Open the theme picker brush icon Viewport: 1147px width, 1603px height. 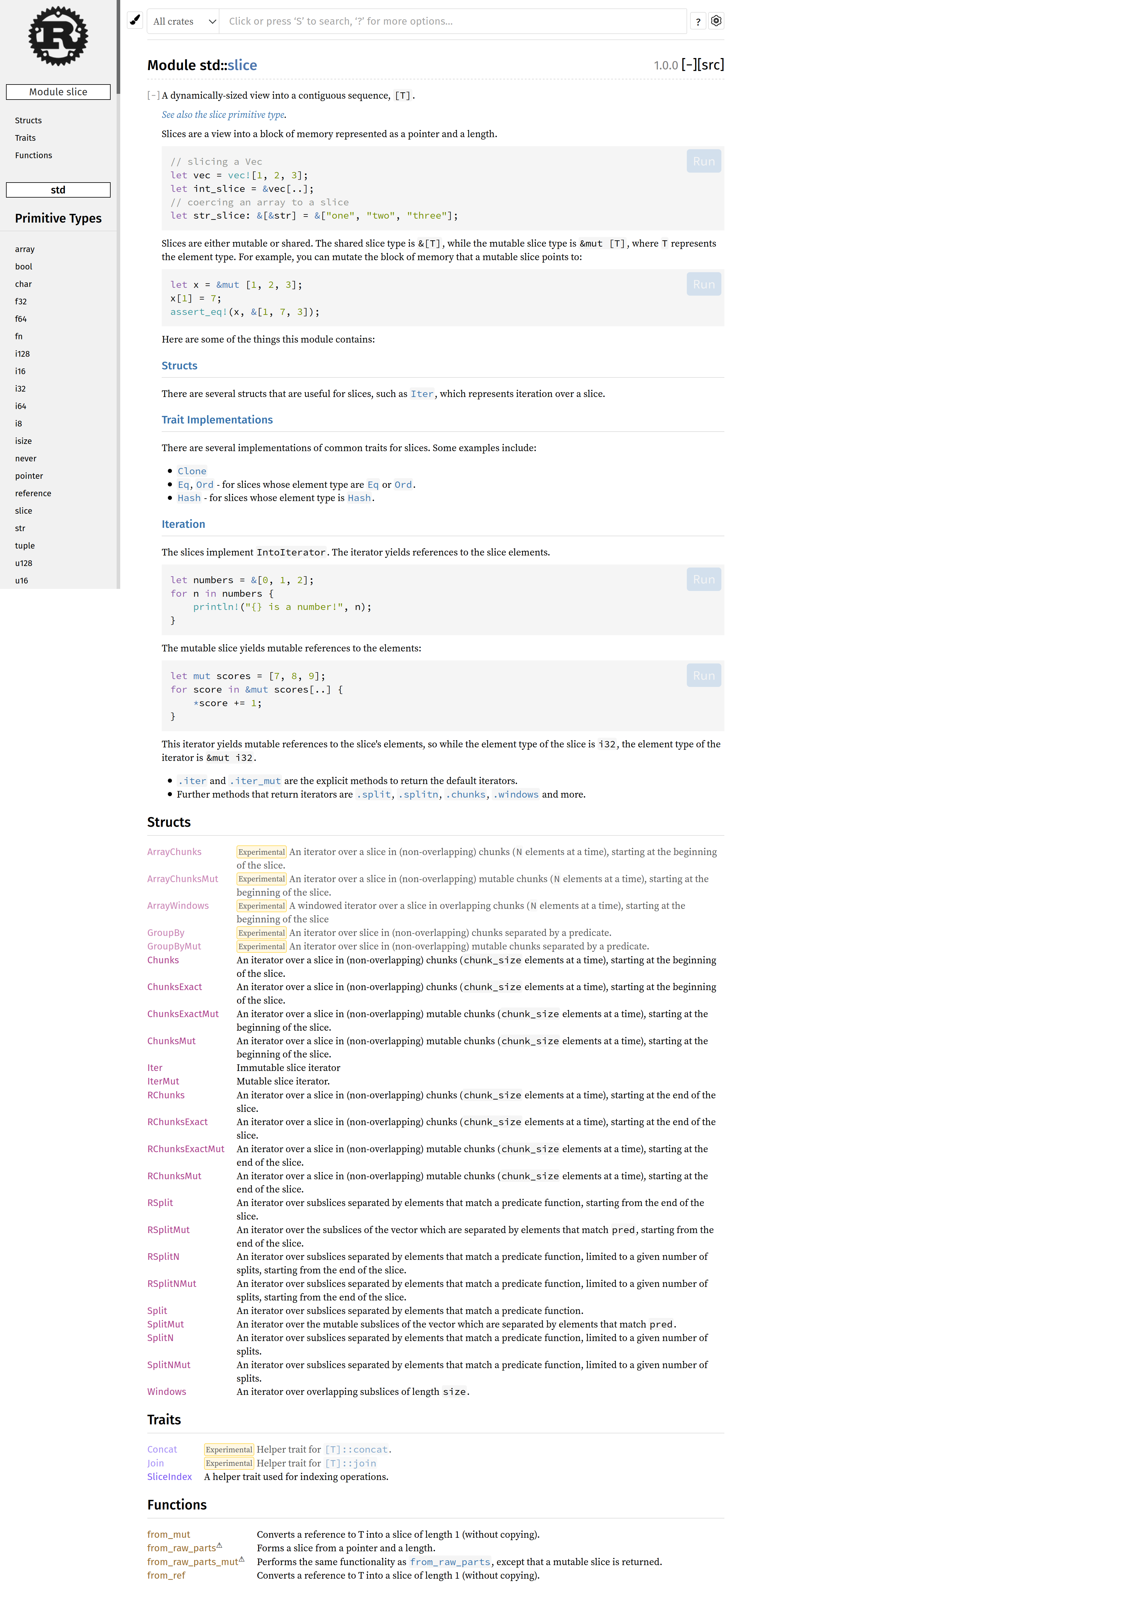(135, 20)
